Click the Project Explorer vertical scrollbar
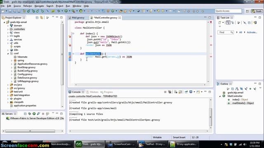Image resolution: width=264 pixels, height=148 pixels. tap(62, 54)
